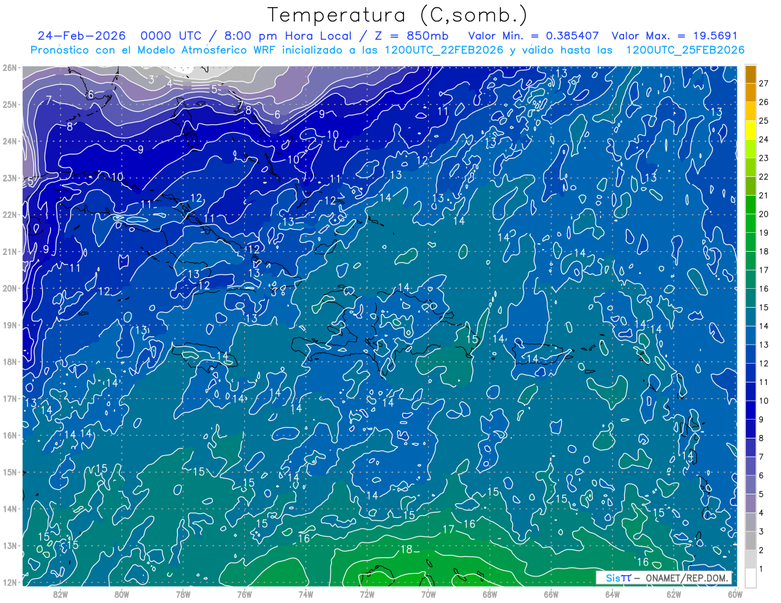The height and width of the screenshot is (603, 781).
Task: Select the white swatch below 1
Action: click(x=750, y=578)
